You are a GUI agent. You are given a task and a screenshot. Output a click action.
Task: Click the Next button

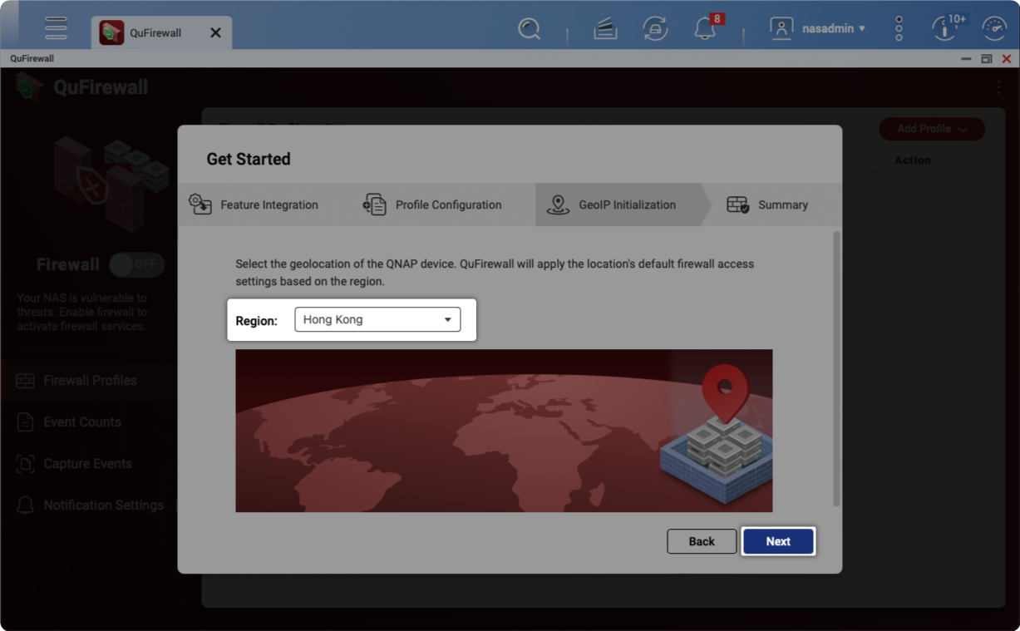tap(778, 541)
